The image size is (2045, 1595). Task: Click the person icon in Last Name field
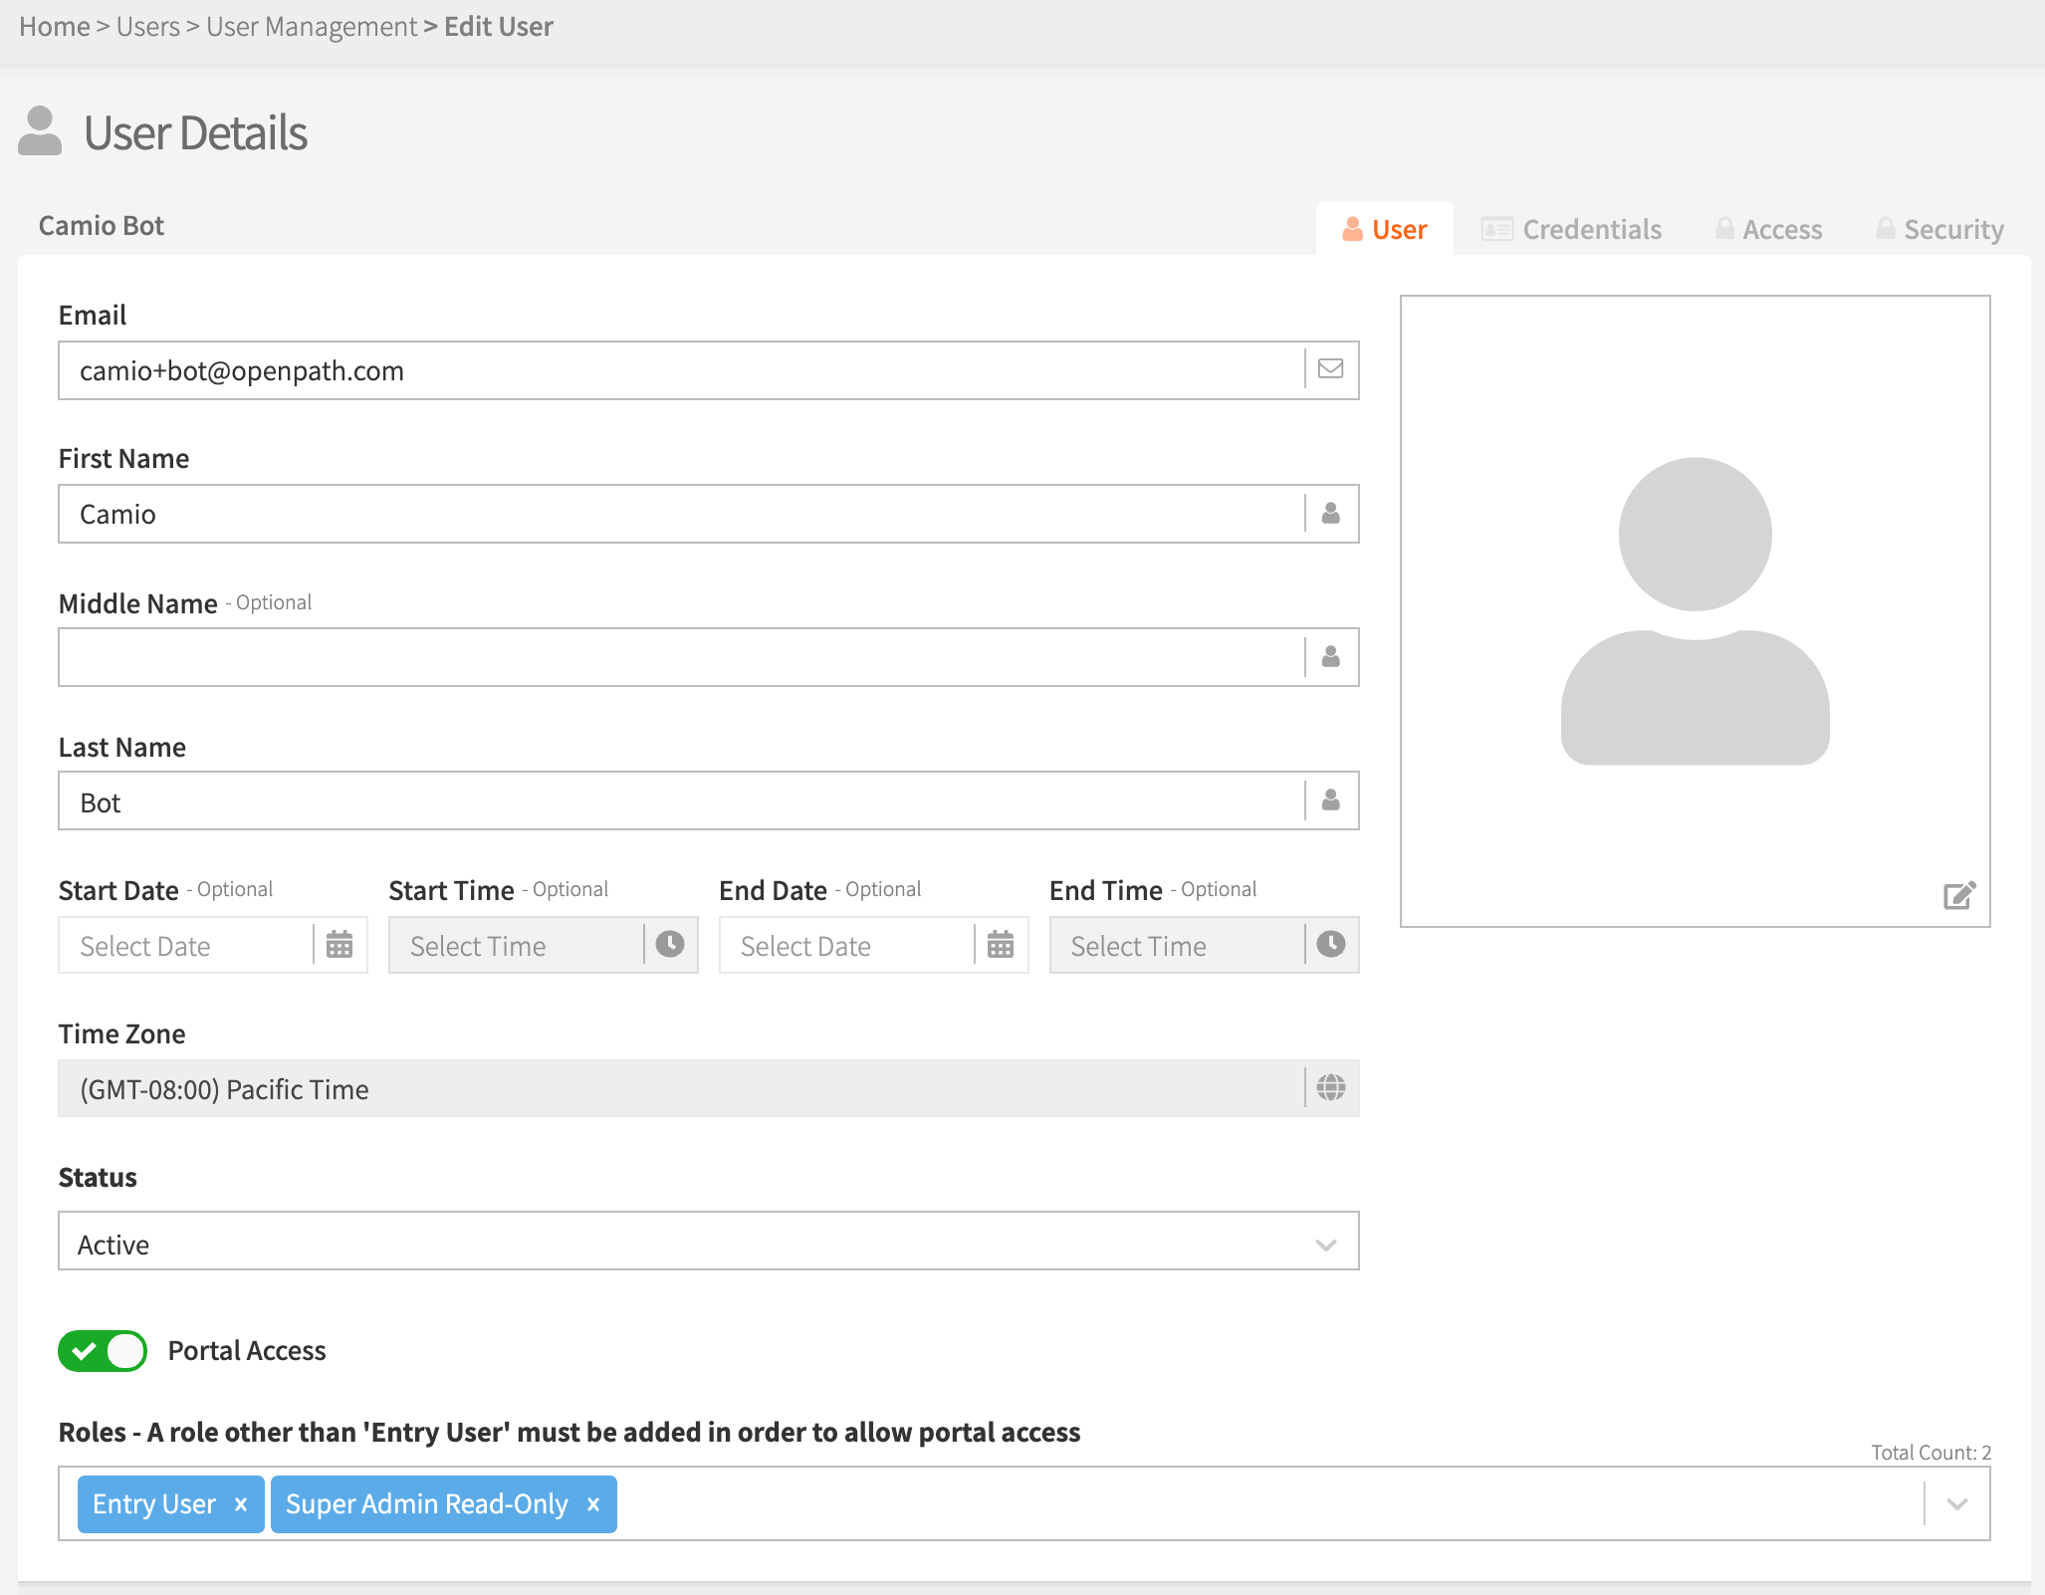coord(1331,800)
